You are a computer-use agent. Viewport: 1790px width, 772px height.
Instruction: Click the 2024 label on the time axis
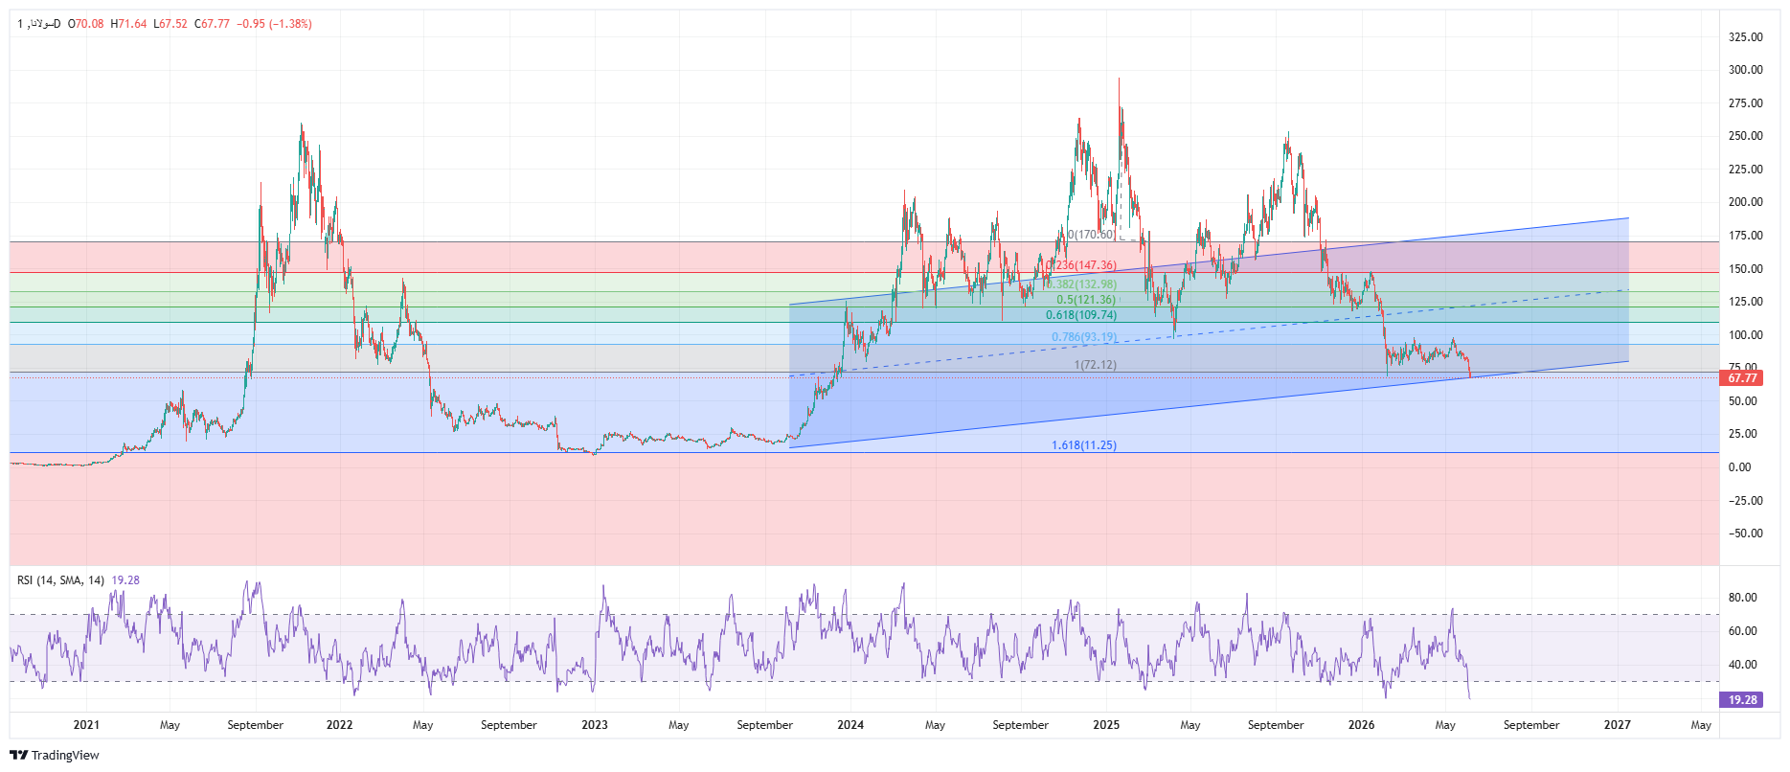tap(850, 725)
